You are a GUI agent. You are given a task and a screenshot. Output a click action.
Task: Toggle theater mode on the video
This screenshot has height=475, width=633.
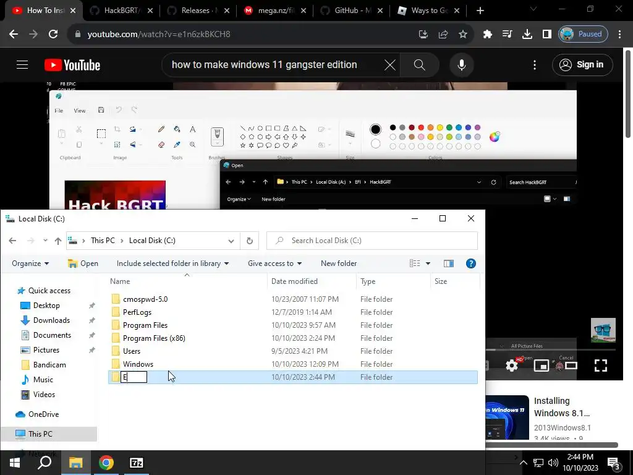[x=571, y=366]
